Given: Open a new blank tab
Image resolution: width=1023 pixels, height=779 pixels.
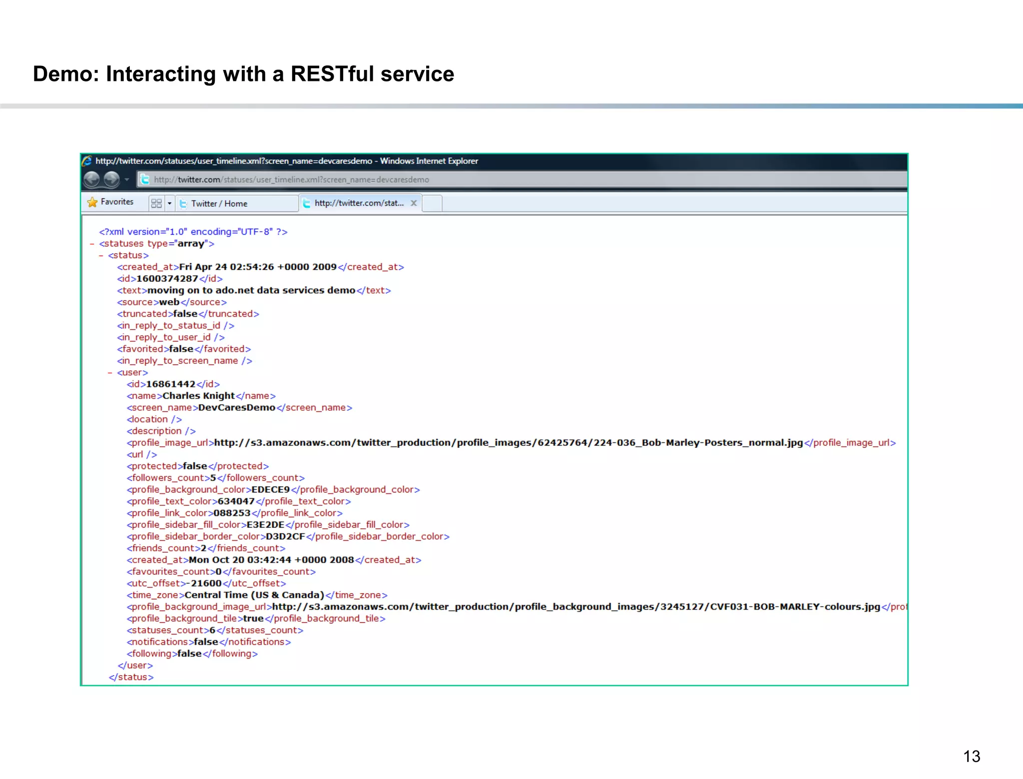Looking at the screenshot, I should [433, 204].
